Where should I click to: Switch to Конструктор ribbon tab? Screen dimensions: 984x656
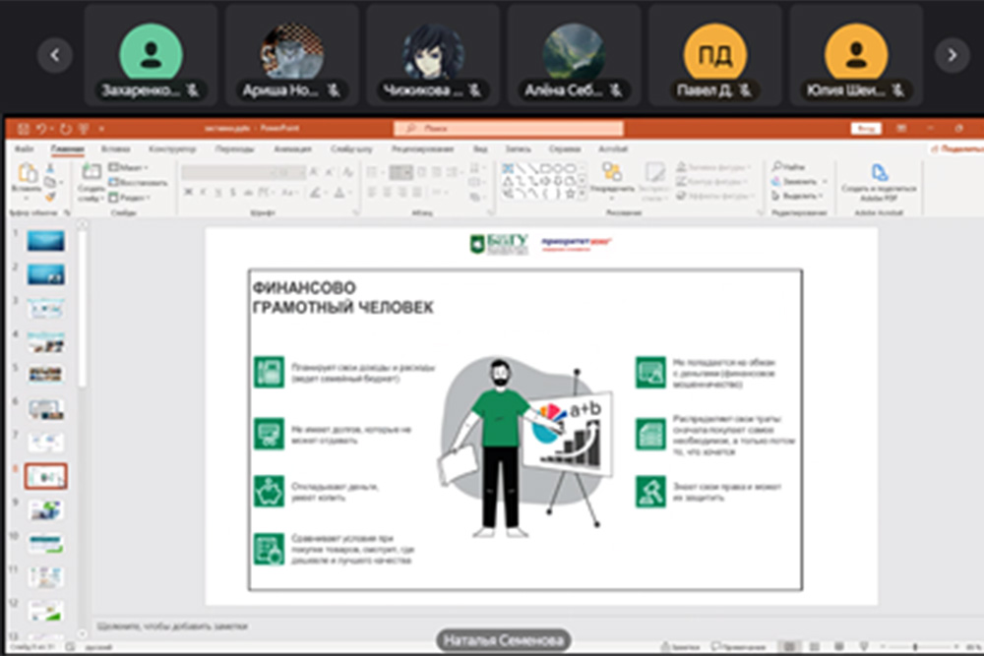click(172, 149)
